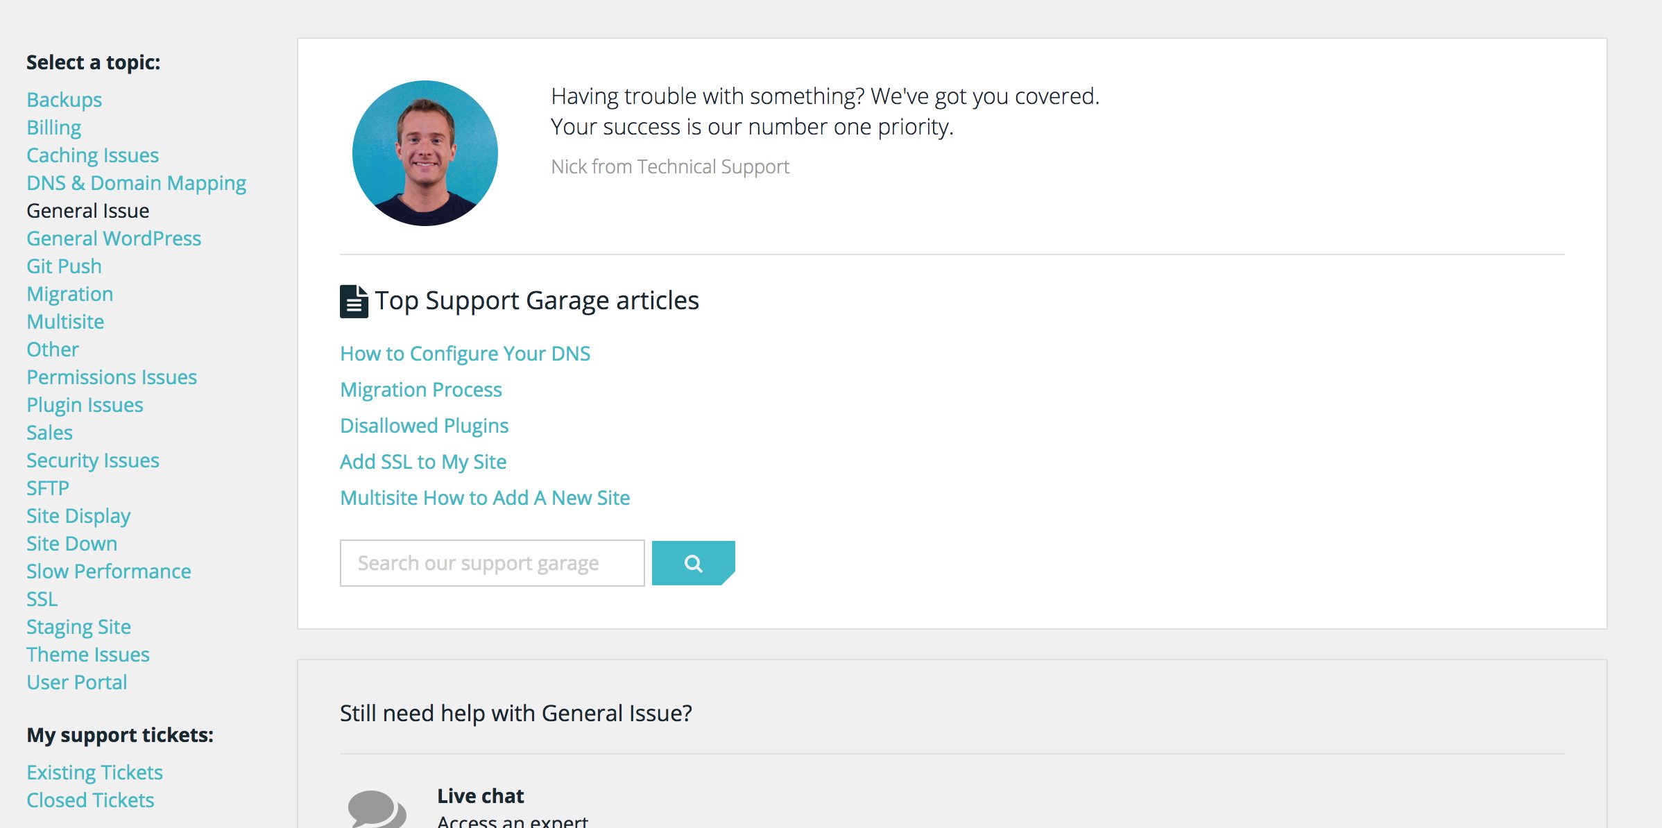Select the Backups topic
Viewport: 1662px width, 828px height.
pyautogui.click(x=64, y=100)
